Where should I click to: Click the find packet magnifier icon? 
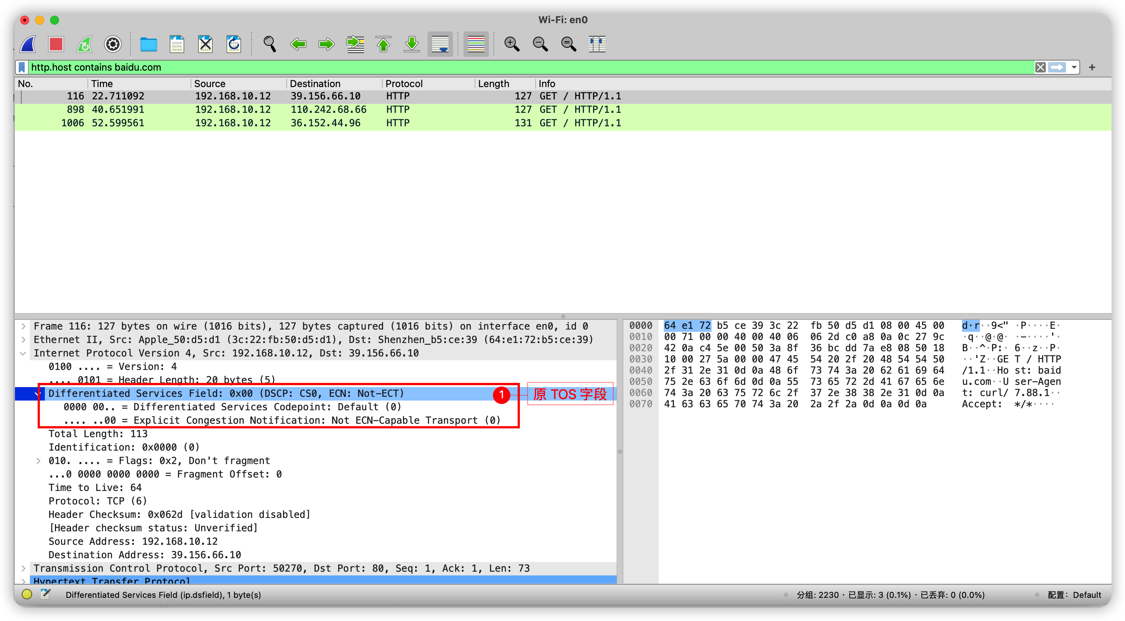tap(269, 44)
